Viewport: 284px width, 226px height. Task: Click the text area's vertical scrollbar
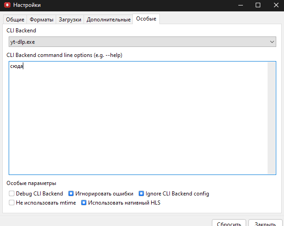coord(272,118)
